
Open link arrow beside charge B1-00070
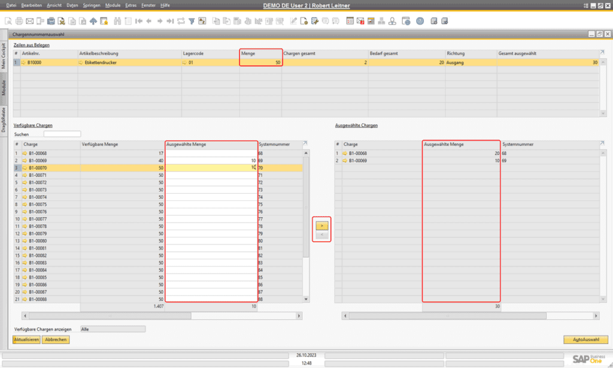pyautogui.click(x=25, y=168)
